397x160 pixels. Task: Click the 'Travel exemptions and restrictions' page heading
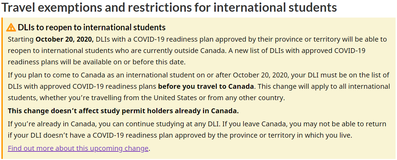point(169,8)
